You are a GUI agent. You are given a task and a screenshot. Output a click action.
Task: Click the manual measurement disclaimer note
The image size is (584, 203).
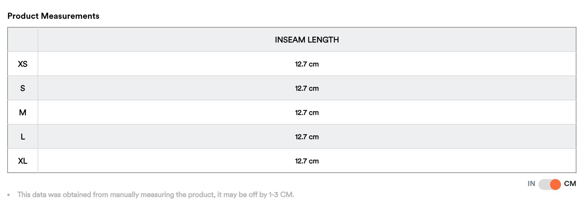(156, 195)
